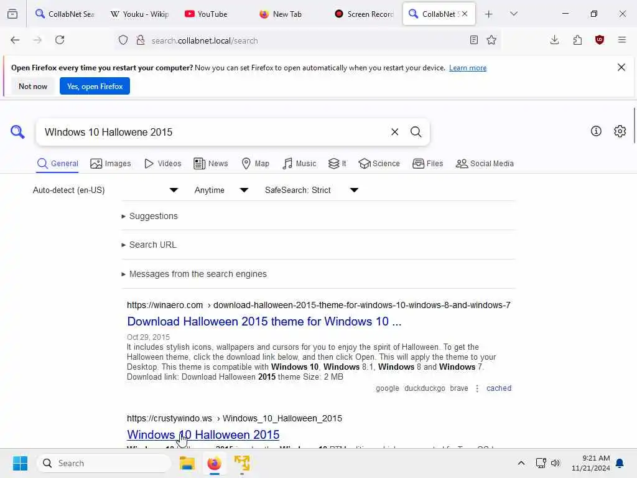This screenshot has height=478, width=637.
Task: Switch to Social Media tab
Action: tap(485, 164)
